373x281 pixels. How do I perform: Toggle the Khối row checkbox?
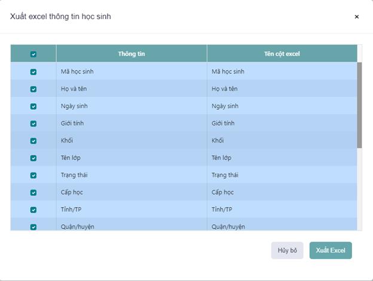click(33, 141)
